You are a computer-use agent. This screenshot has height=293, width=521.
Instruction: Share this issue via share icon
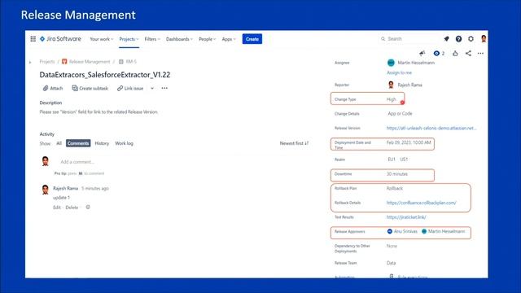coord(468,53)
